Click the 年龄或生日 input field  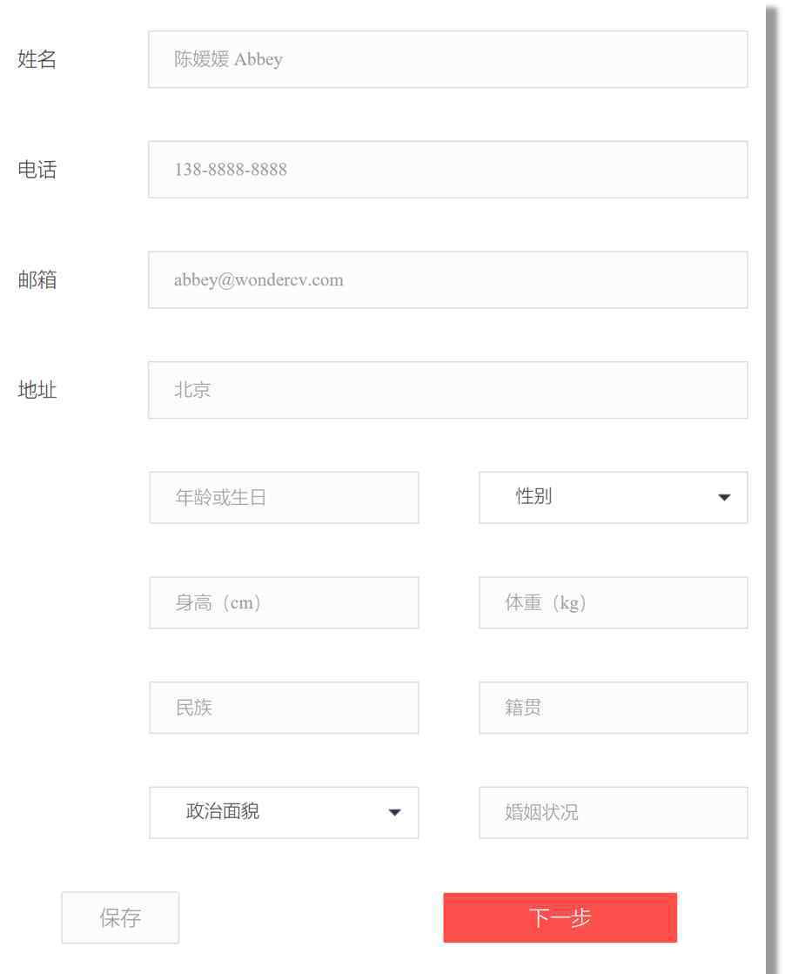pos(284,498)
